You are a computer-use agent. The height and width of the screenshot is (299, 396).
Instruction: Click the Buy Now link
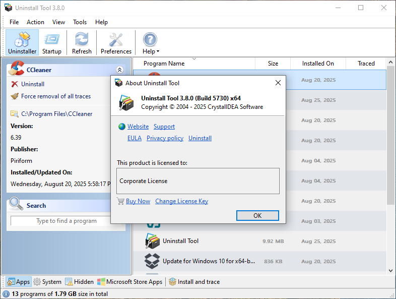point(138,201)
